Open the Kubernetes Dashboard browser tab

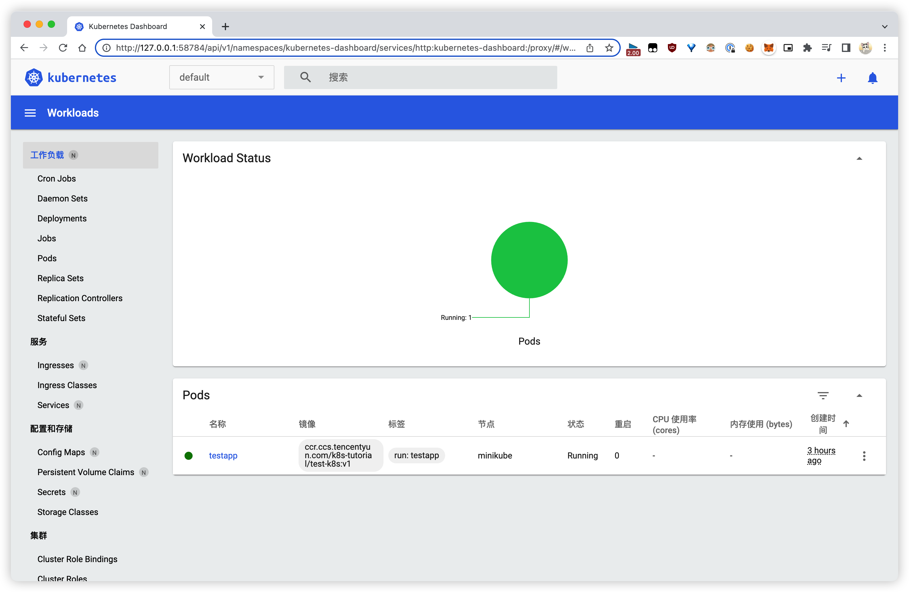pos(128,26)
